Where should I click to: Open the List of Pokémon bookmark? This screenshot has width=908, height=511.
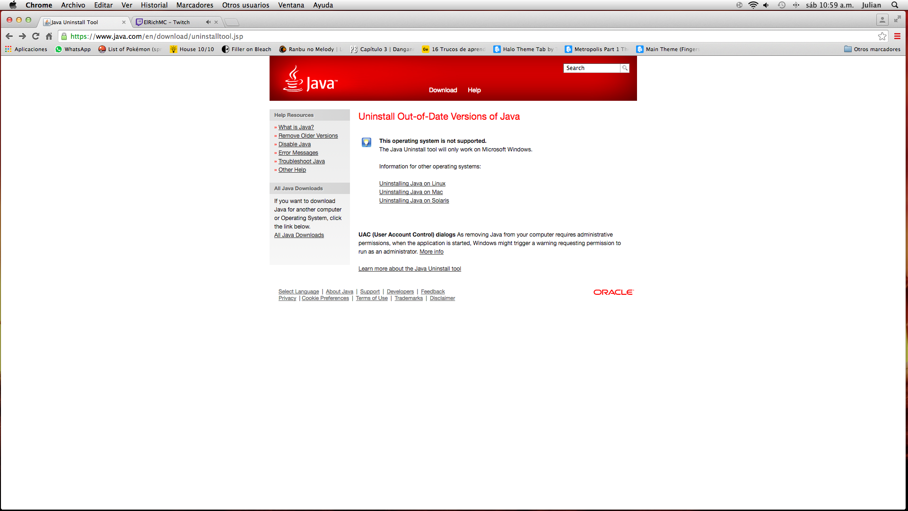click(130, 49)
